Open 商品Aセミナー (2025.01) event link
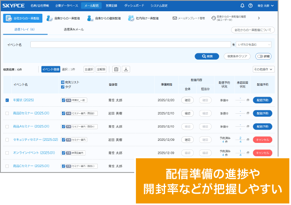This screenshot has height=205, width=291. tap(31, 126)
